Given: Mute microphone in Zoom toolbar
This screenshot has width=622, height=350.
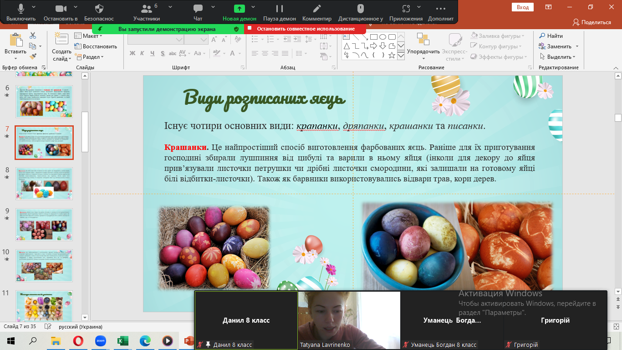Looking at the screenshot, I should (x=21, y=12).
